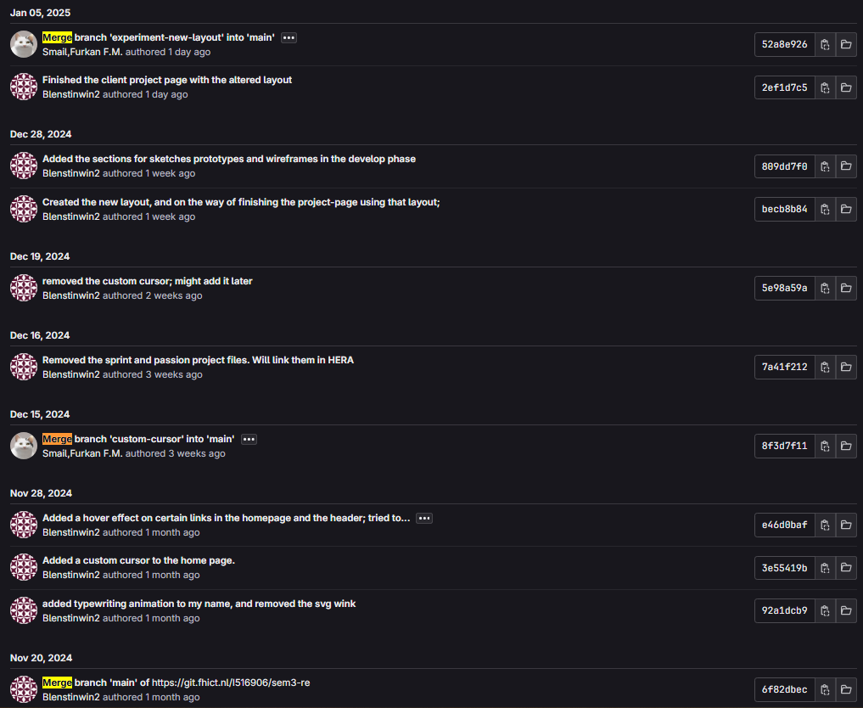Open Smail,Furkan F.M. avatar on latest merge
863x708 pixels.
pyautogui.click(x=24, y=44)
